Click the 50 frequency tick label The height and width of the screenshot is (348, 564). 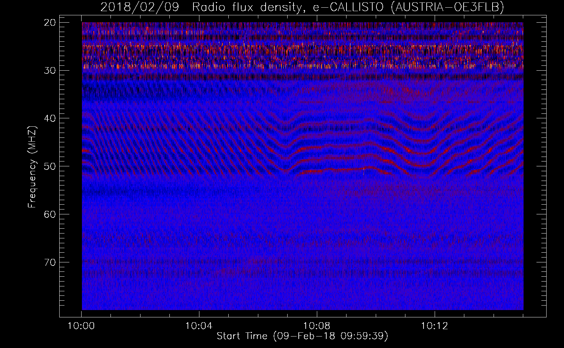coord(50,166)
